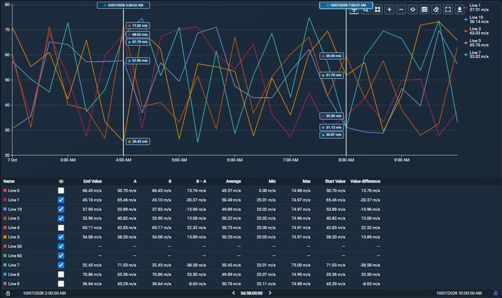The height and width of the screenshot is (298, 502).
Task: Zoom in with the plus button
Action: click(x=389, y=10)
